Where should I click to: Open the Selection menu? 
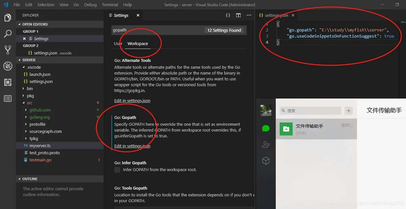[x=46, y=5]
